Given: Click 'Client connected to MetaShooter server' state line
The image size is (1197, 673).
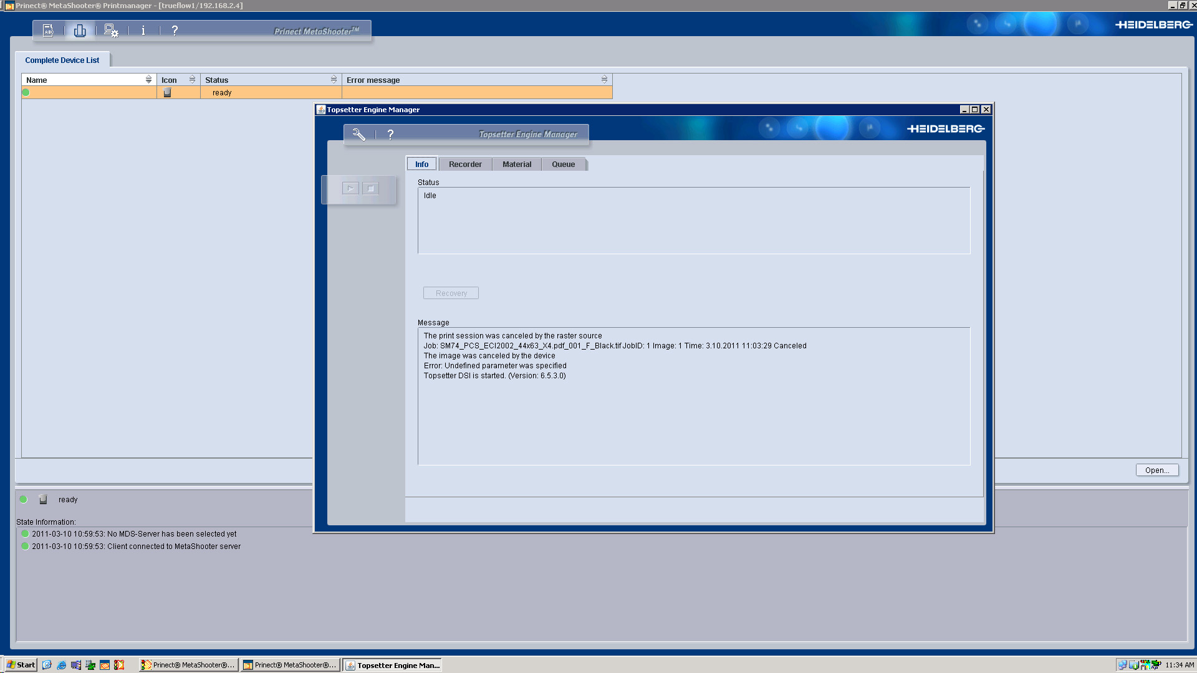Looking at the screenshot, I should pos(136,546).
